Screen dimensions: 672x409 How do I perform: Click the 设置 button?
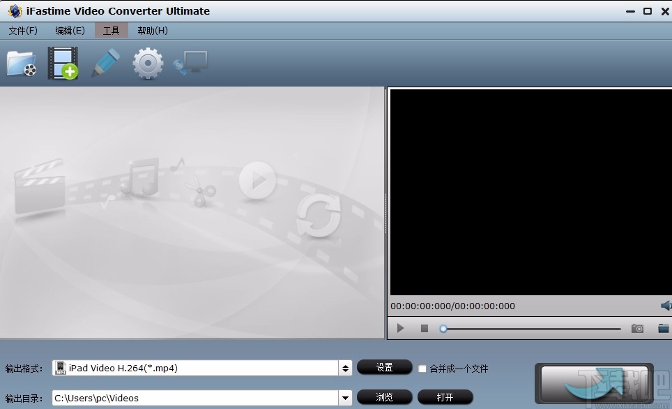pyautogui.click(x=384, y=367)
